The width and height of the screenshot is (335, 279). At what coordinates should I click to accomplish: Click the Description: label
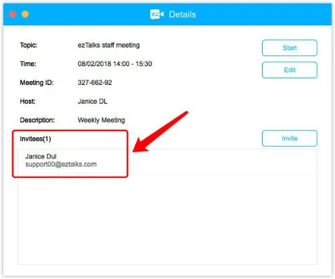(x=38, y=120)
